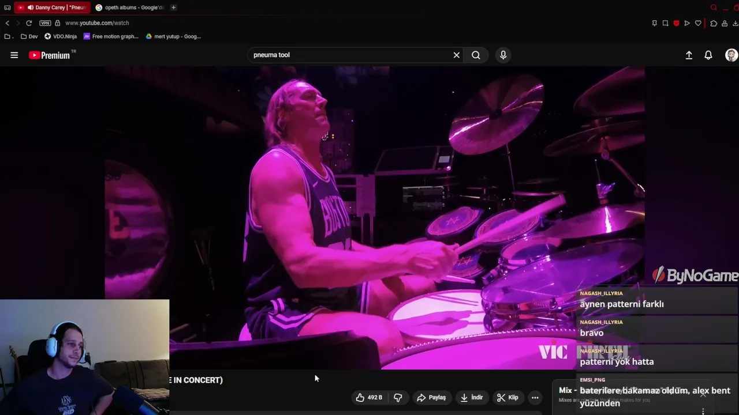Create a clip with Klip button
739x415 pixels.
(x=508, y=397)
